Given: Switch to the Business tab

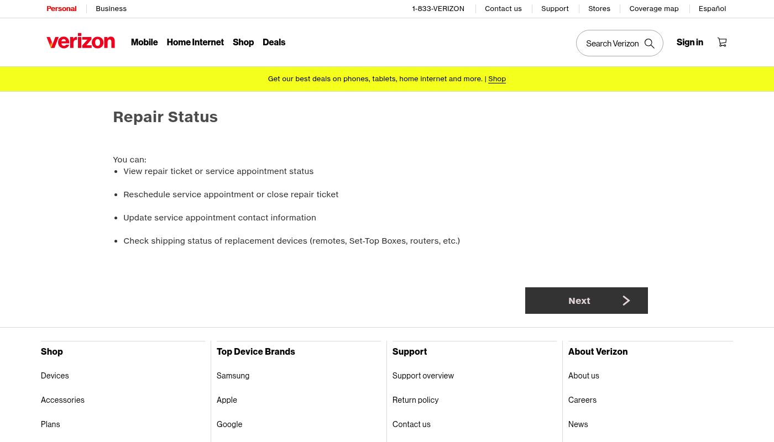Looking at the screenshot, I should pyautogui.click(x=111, y=9).
